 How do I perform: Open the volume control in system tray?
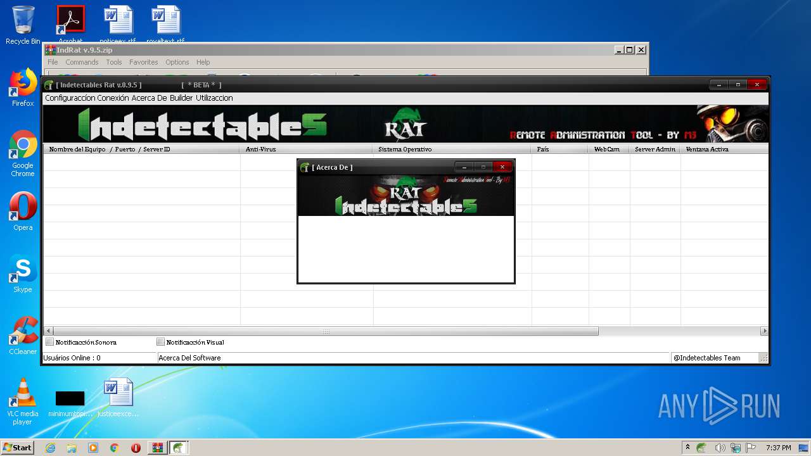pos(720,448)
